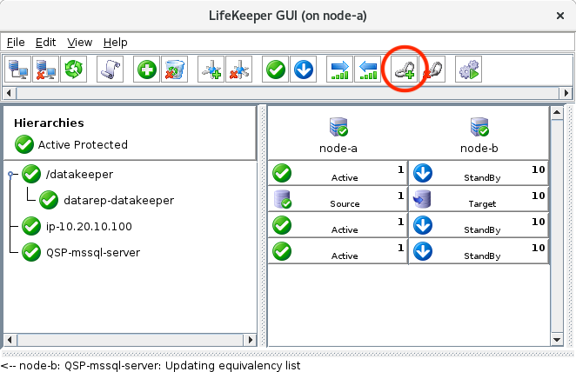Select the datarep-datakeeper tree item

tap(119, 200)
